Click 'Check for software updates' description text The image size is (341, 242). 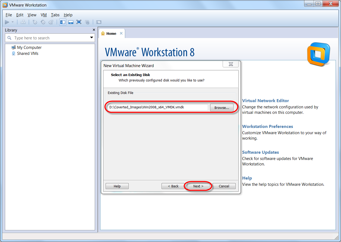coord(277,161)
